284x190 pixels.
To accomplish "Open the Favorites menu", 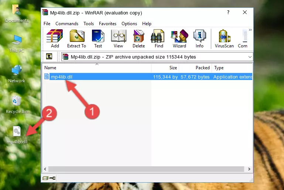I will coord(107,24).
